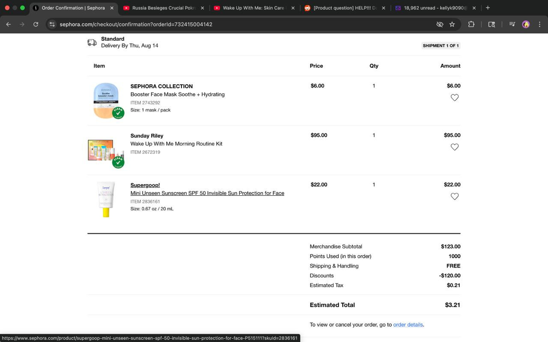
Task: Click the $6.00 price in the Price column
Action: tap(318, 86)
